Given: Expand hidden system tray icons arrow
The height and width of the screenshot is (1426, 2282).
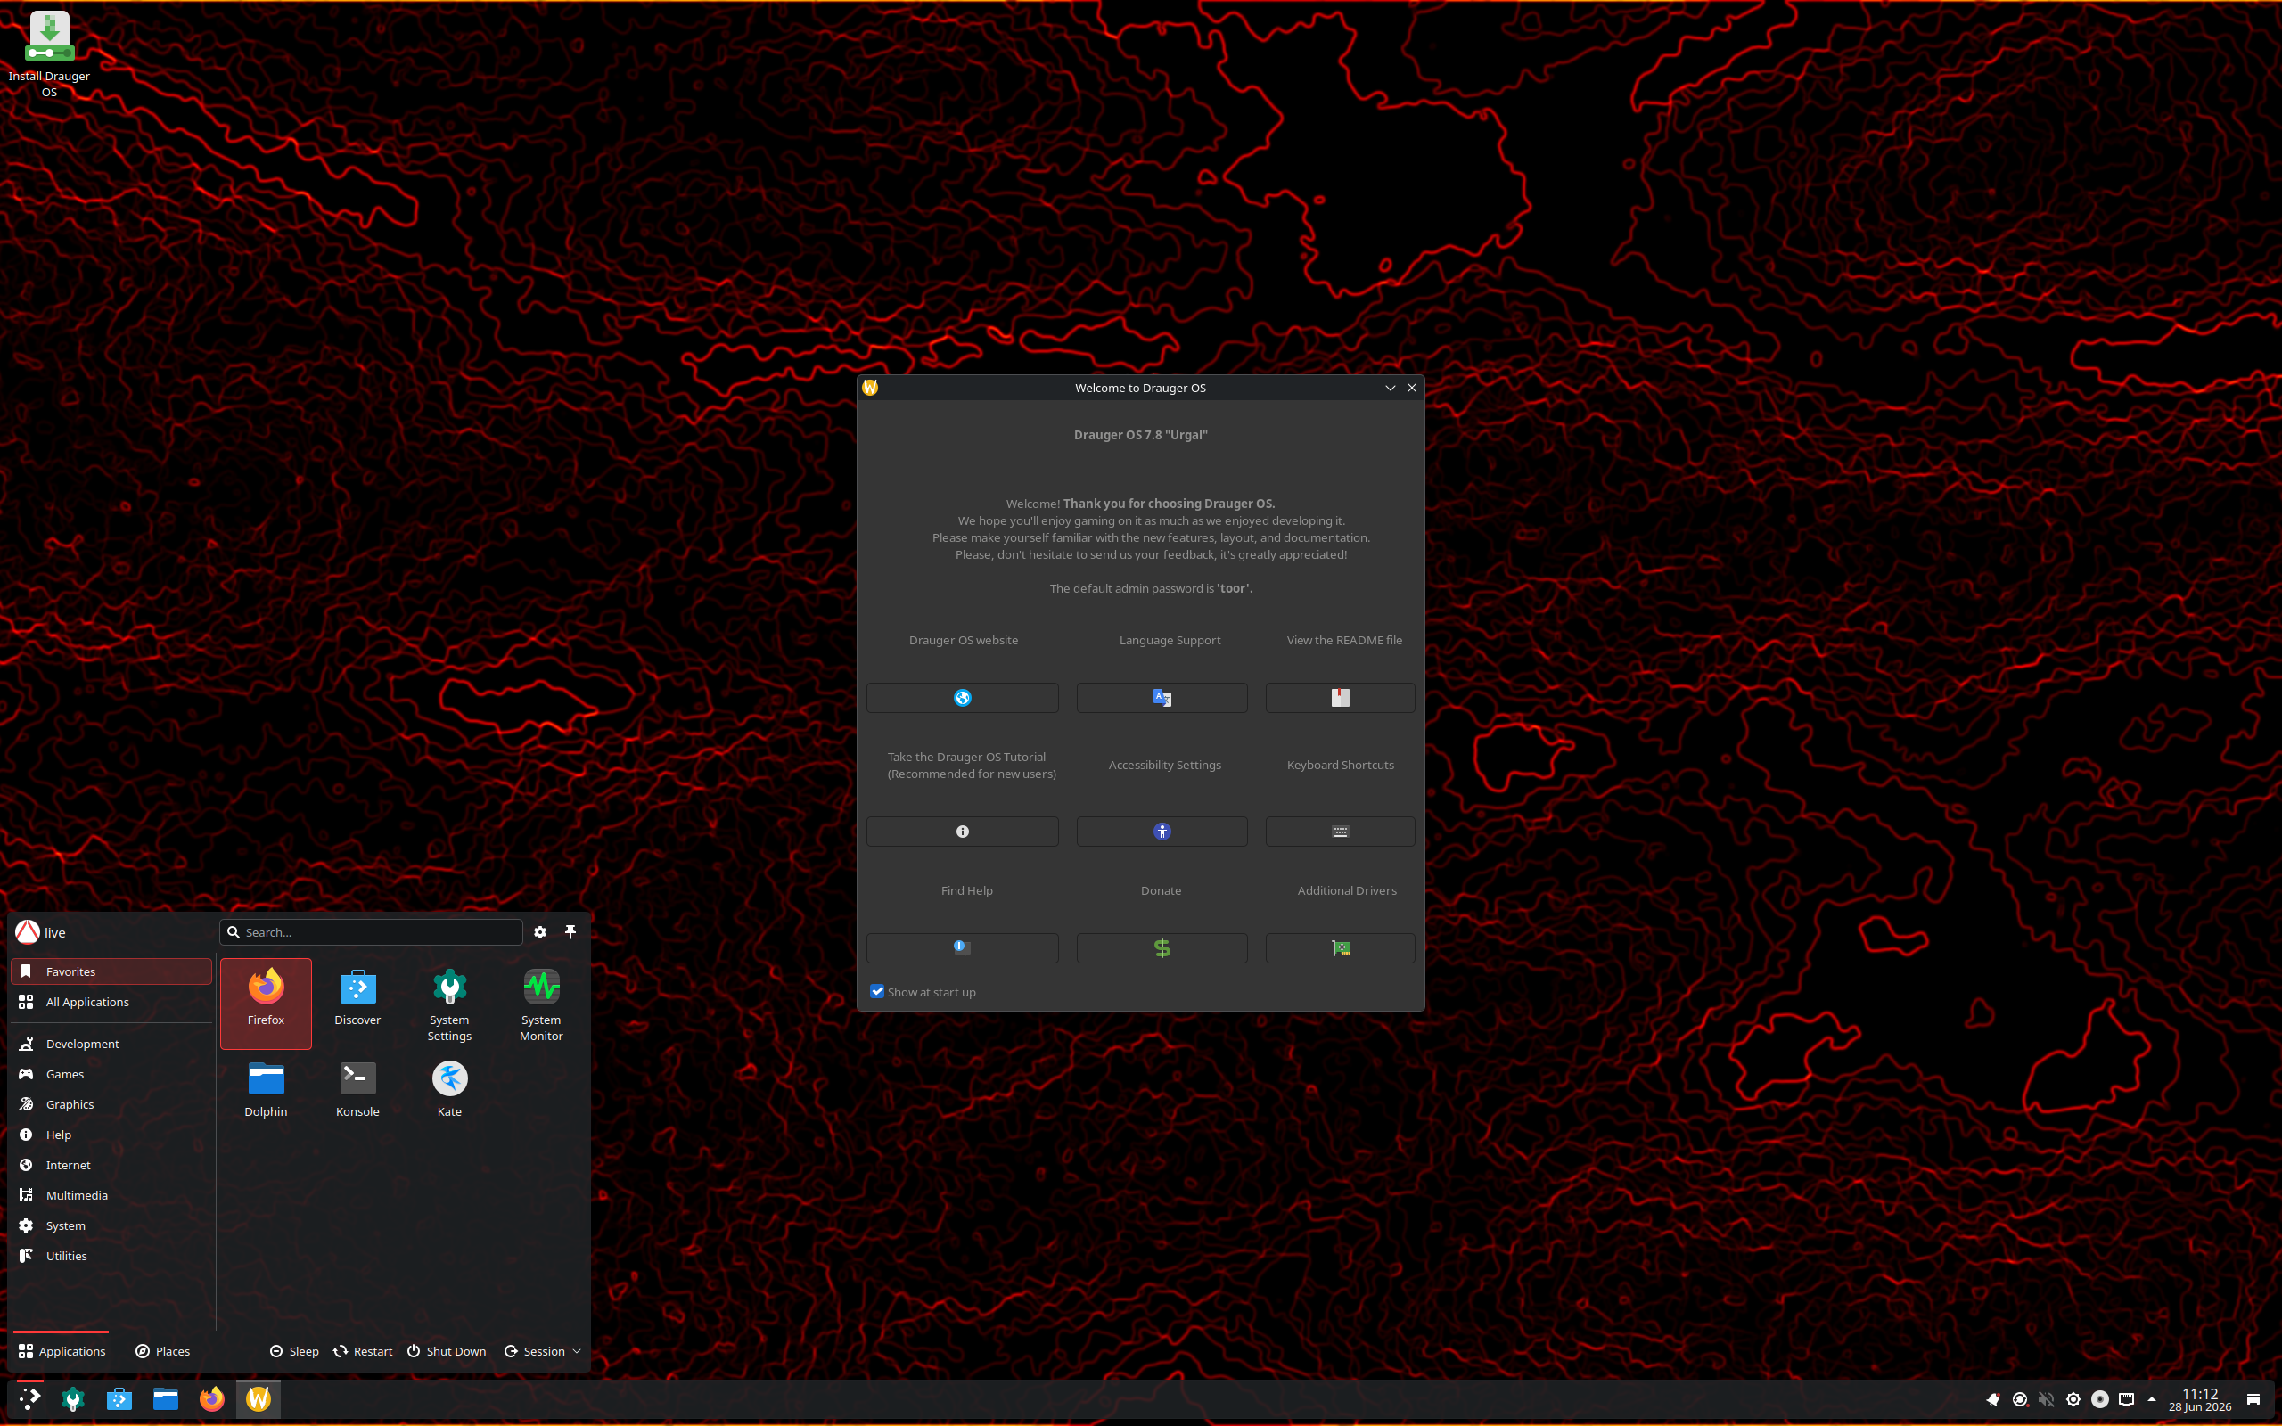Looking at the screenshot, I should tap(2151, 1399).
